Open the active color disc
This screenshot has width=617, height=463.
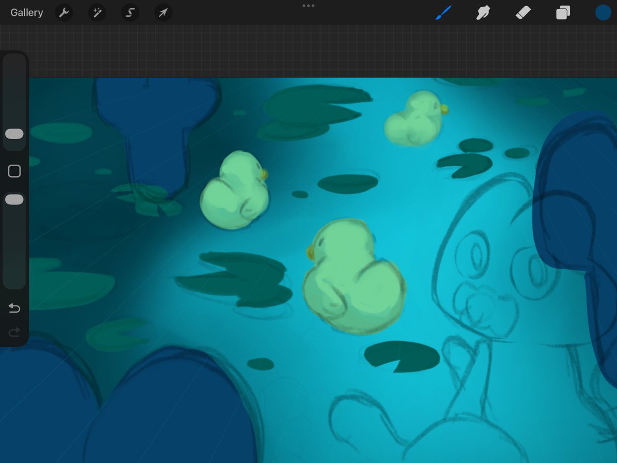tap(602, 12)
